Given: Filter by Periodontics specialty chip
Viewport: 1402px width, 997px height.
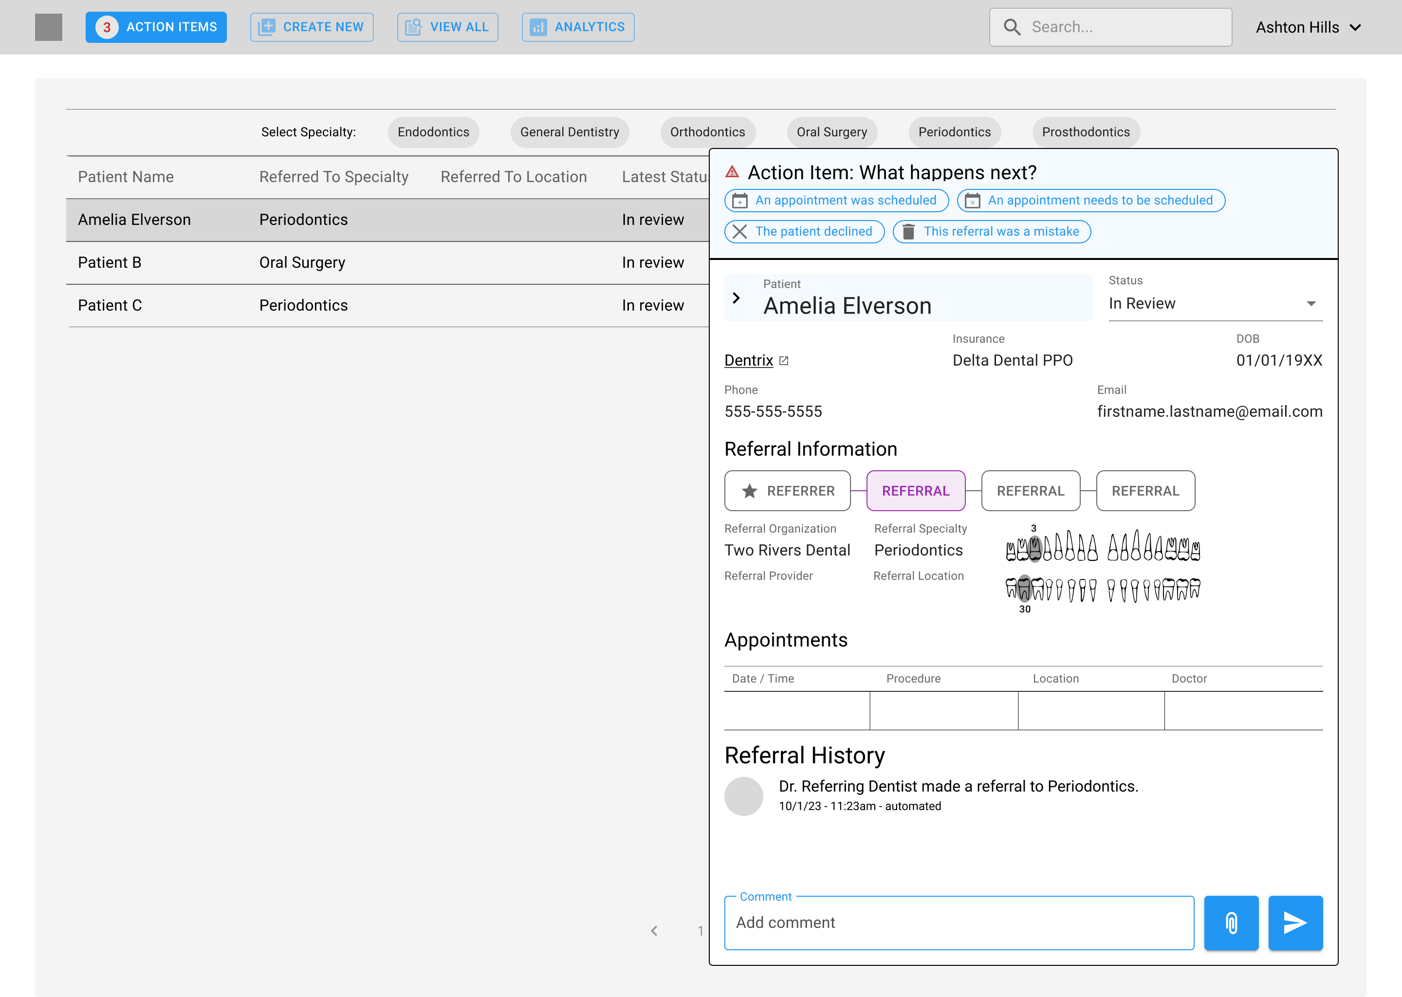Looking at the screenshot, I should pos(955,132).
